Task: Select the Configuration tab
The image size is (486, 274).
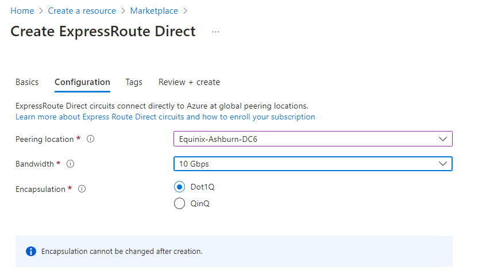Action: (x=82, y=82)
